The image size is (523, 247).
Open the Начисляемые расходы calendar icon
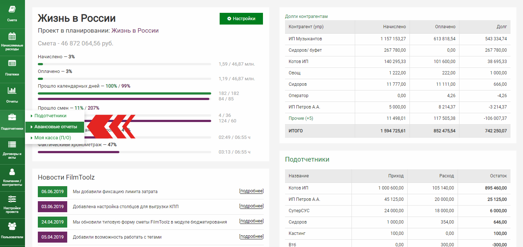(x=12, y=36)
